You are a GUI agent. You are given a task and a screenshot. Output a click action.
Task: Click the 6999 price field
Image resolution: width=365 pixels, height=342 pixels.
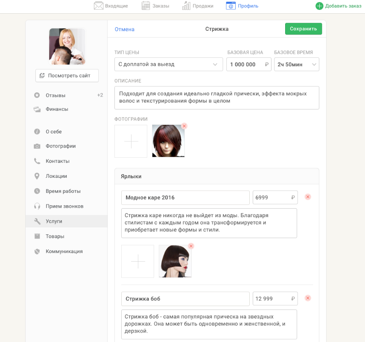click(275, 198)
